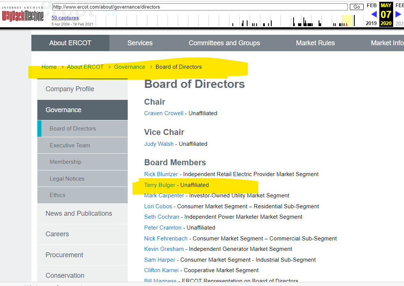The image size is (404, 286).
Task: Open Committees and Groups nav tab
Action: [x=224, y=43]
